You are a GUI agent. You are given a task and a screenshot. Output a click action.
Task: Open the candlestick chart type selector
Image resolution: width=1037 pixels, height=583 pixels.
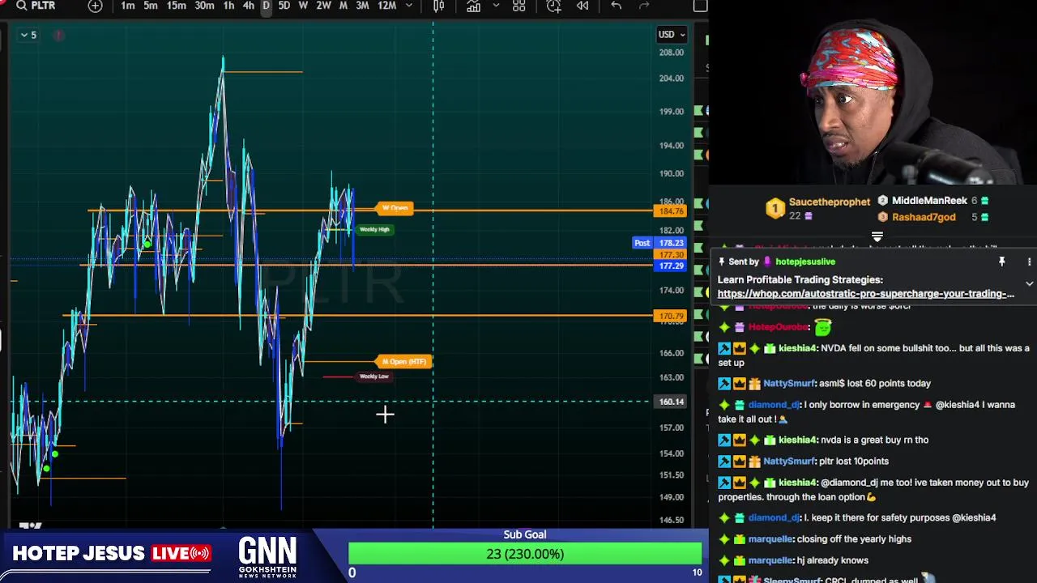(x=438, y=6)
